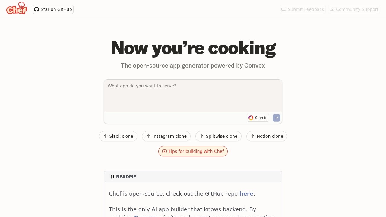Pick the Notion clone suggestion

[267, 136]
